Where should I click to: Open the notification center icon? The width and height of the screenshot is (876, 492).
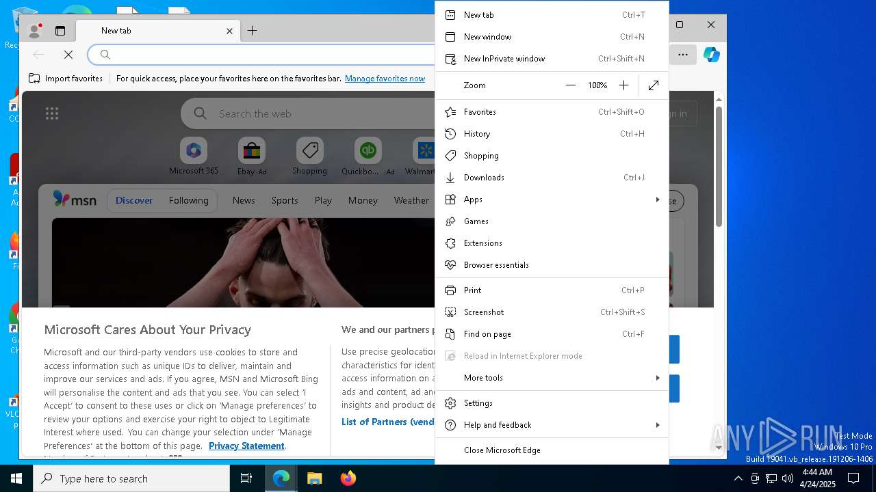point(853,478)
